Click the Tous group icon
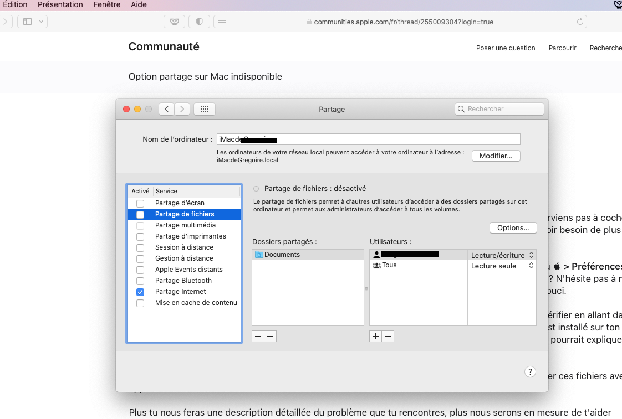Viewport: 622px width, 419px height. 376,265
